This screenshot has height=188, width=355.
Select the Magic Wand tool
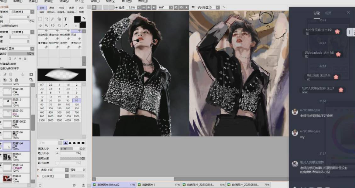pyautogui.click(x=53, y=19)
